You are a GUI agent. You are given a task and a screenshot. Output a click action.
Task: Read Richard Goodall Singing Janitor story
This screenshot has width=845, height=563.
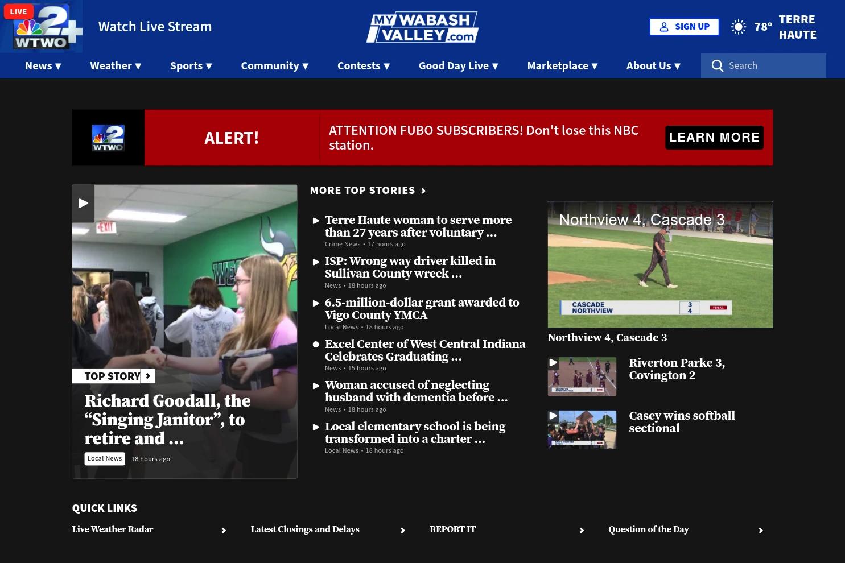coord(167,420)
